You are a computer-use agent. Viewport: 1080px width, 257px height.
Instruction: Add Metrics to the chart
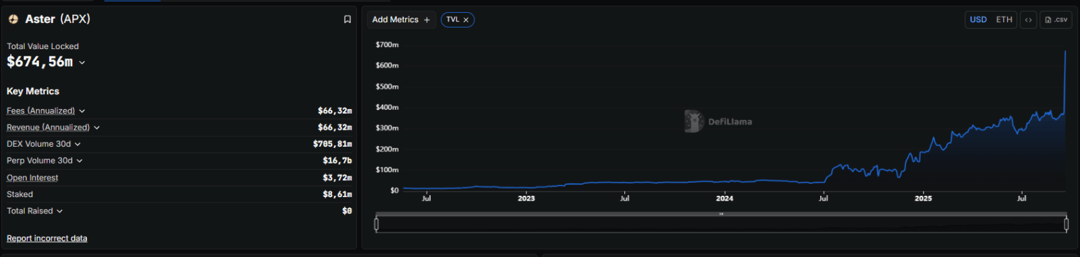(401, 20)
